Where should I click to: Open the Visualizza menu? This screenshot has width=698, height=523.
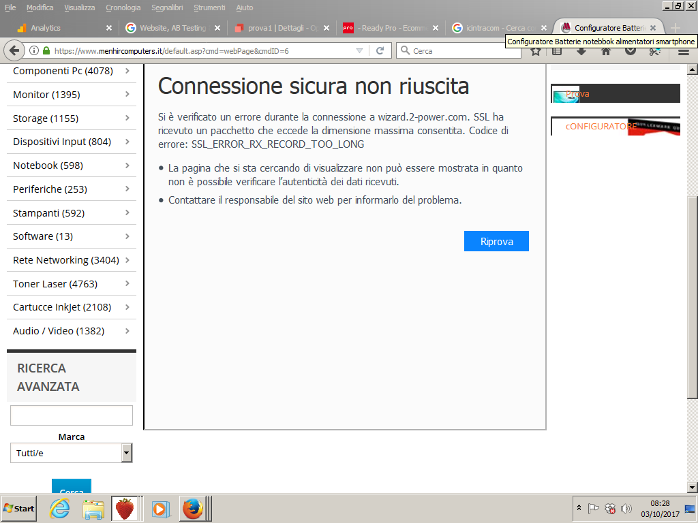(x=80, y=7)
